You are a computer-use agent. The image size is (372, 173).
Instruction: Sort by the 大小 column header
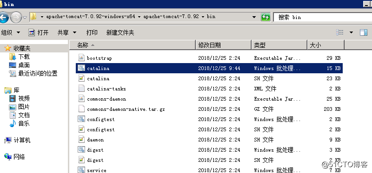(x=325, y=45)
